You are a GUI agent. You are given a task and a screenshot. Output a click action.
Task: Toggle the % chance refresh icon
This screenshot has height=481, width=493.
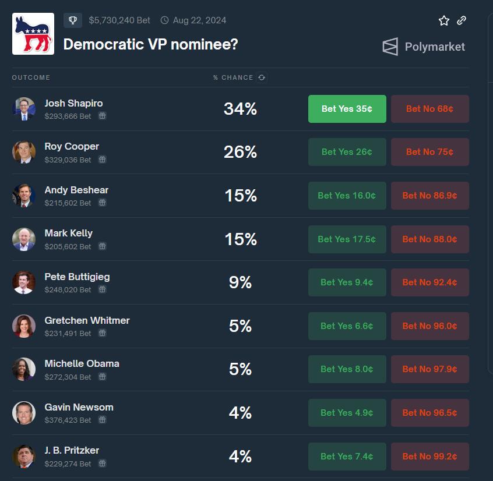pos(262,77)
